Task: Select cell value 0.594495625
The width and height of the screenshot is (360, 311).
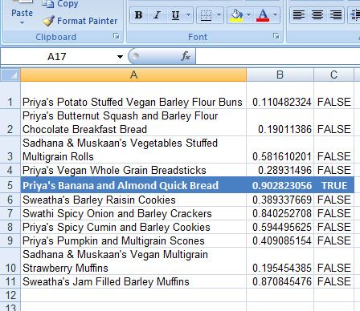Action: point(280,227)
